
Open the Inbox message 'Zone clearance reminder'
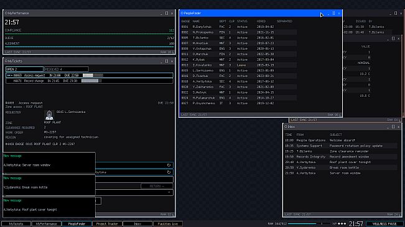[x=341, y=151]
